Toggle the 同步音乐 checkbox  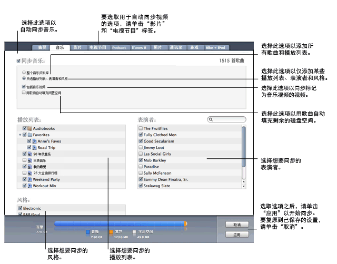coord(19,61)
